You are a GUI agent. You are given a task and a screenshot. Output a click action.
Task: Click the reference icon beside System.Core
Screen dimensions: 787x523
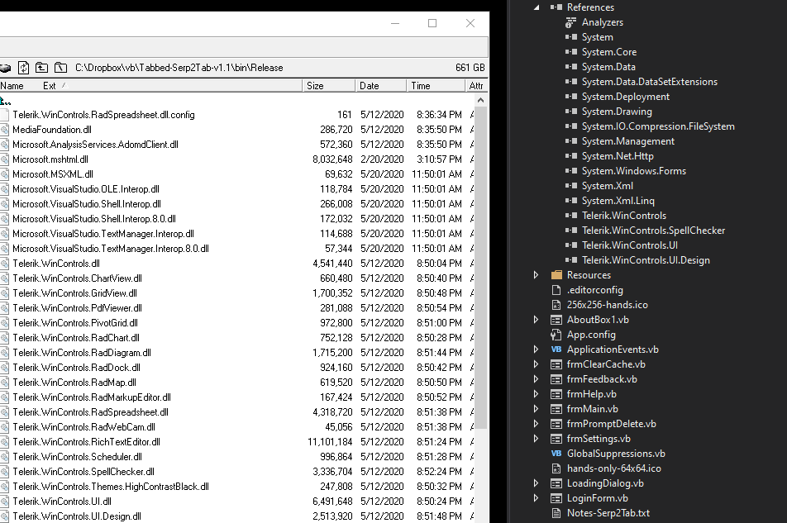pos(570,52)
